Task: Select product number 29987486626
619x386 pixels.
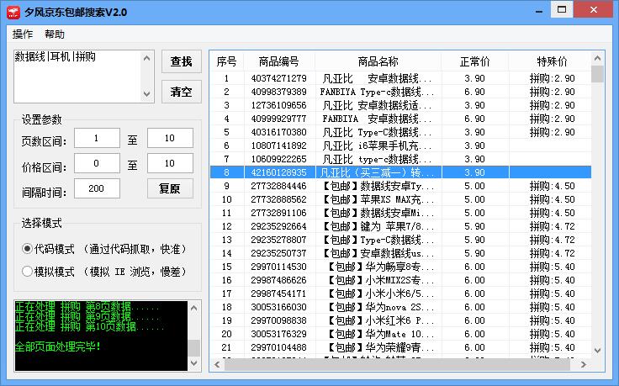Action: pos(278,280)
